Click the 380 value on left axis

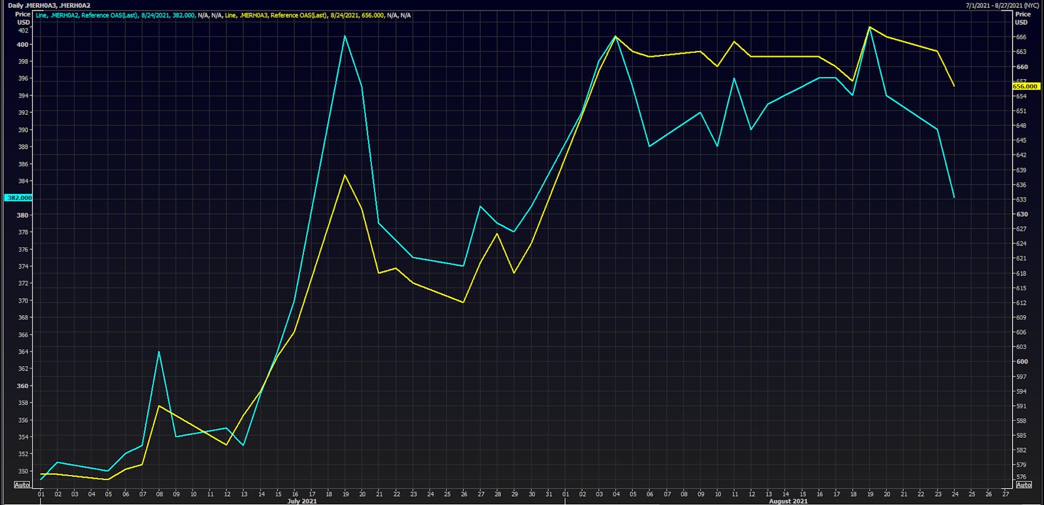pyautogui.click(x=23, y=215)
